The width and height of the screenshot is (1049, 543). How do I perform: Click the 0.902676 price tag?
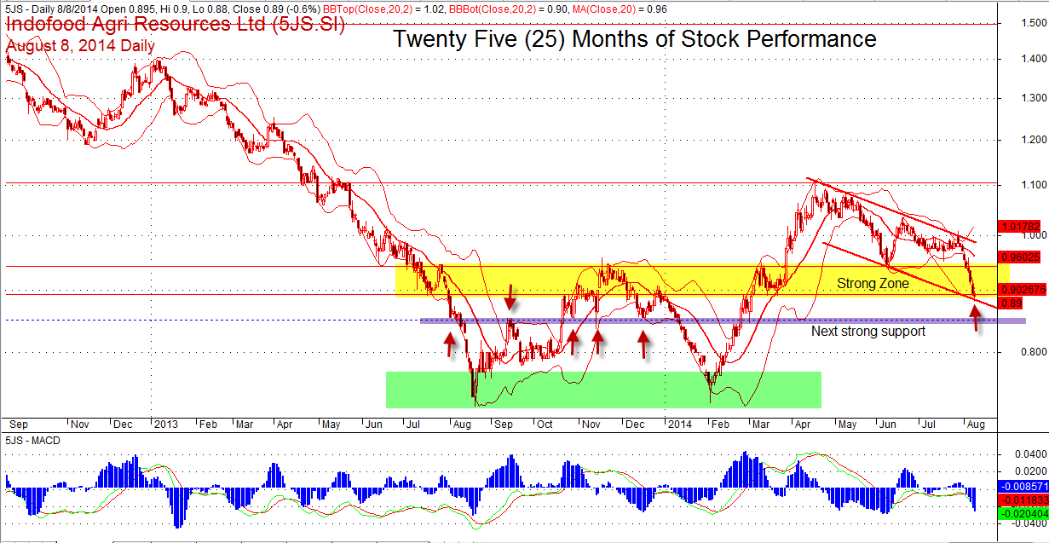(1021, 290)
